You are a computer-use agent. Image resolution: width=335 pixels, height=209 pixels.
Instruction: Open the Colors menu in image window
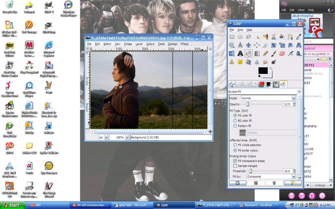150,44
